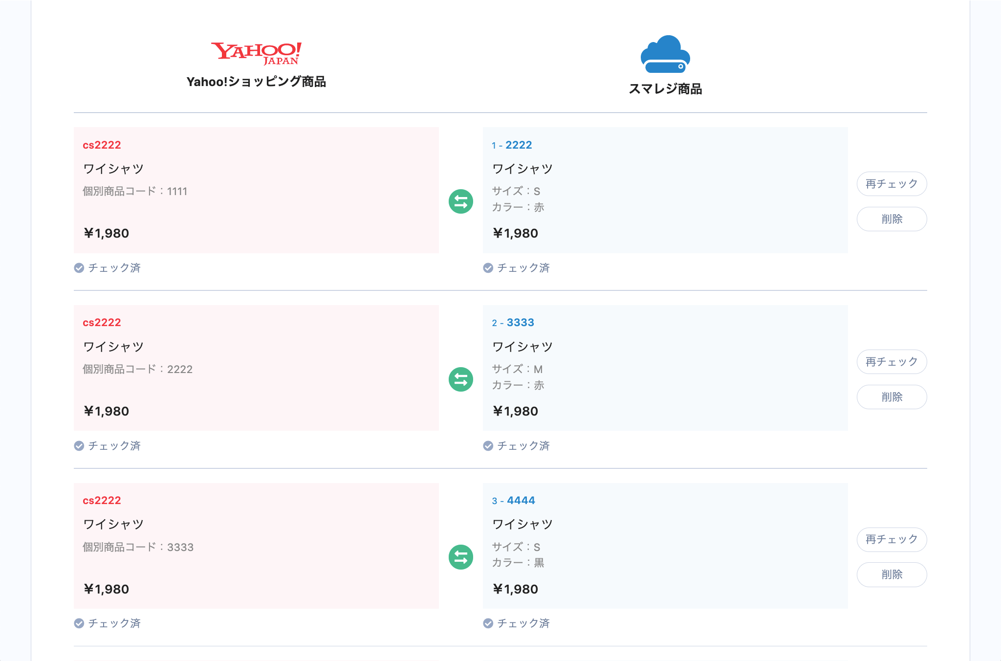This screenshot has width=1001, height=661.
Task: Delete the 2 - 3333 pairing with 削除
Action: coord(892,397)
